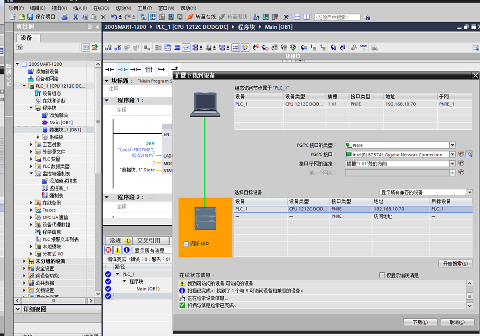
Task: Open the PG/PC 接口的类型 dropdown
Action: pos(453,145)
